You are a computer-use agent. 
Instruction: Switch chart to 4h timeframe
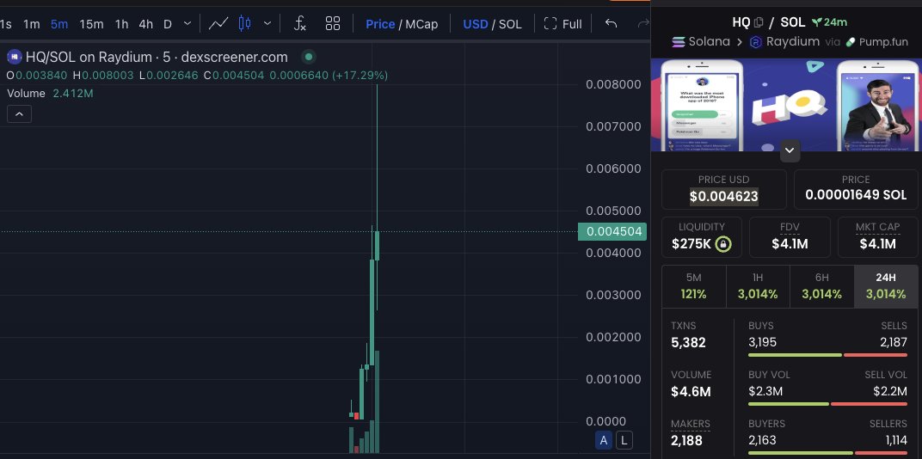click(x=145, y=24)
